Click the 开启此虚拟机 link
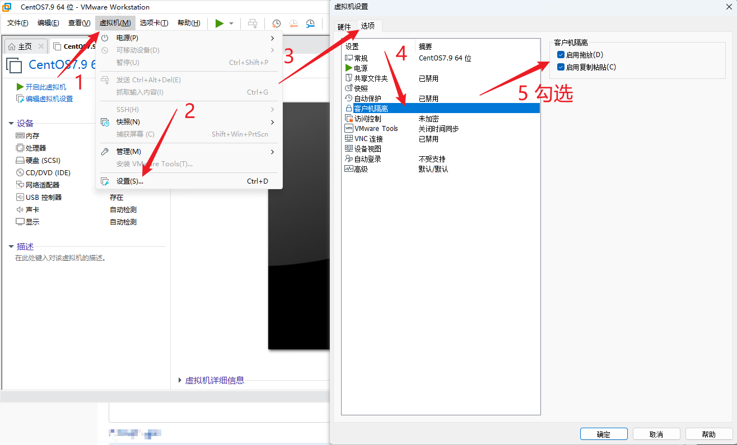The image size is (737, 445). [x=46, y=87]
